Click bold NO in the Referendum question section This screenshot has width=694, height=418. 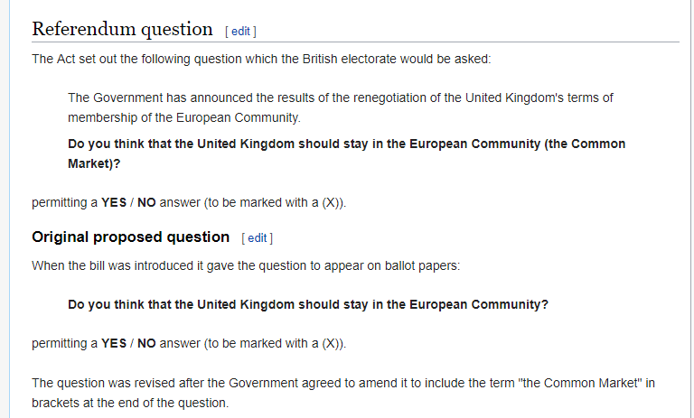pyautogui.click(x=146, y=202)
